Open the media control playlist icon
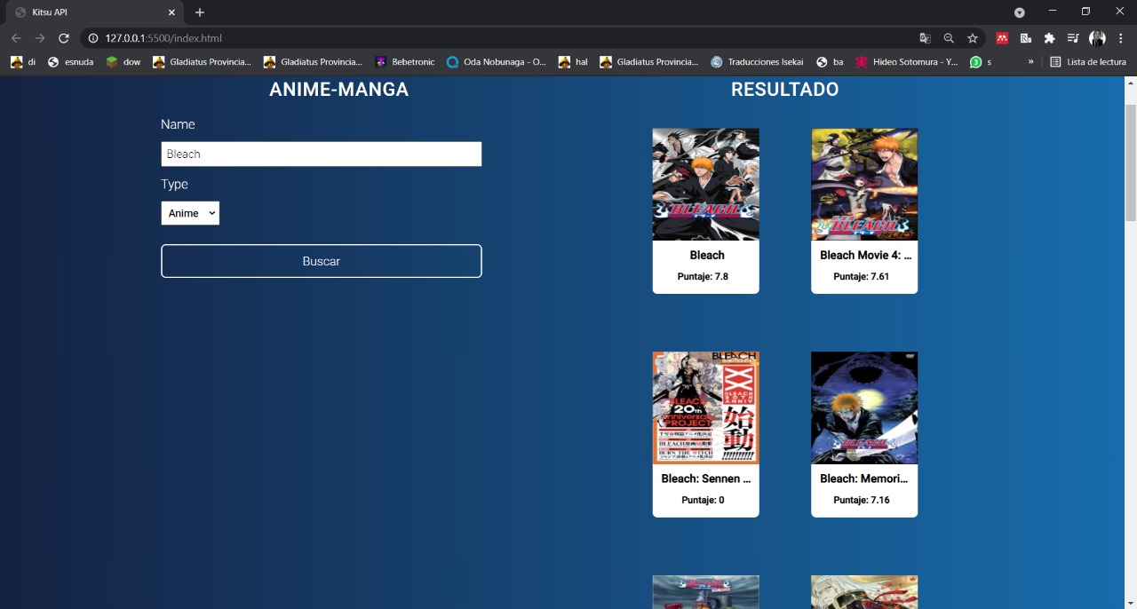The image size is (1137, 609). click(x=1073, y=38)
